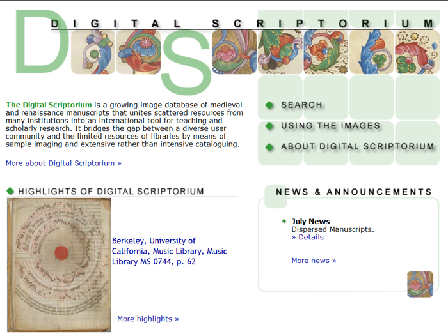Image resolution: width=448 pixels, height=334 pixels.
Task: Open the SEARCH navigation item
Action: point(301,105)
